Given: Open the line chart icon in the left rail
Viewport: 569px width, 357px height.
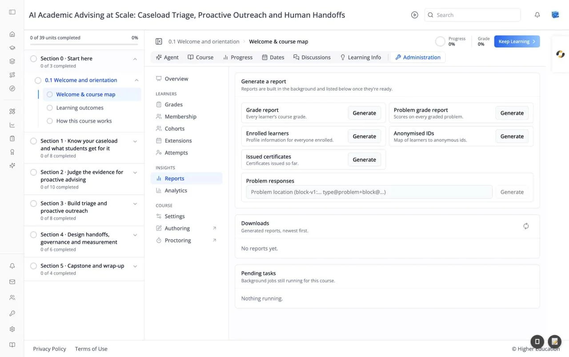Looking at the screenshot, I should point(12,125).
